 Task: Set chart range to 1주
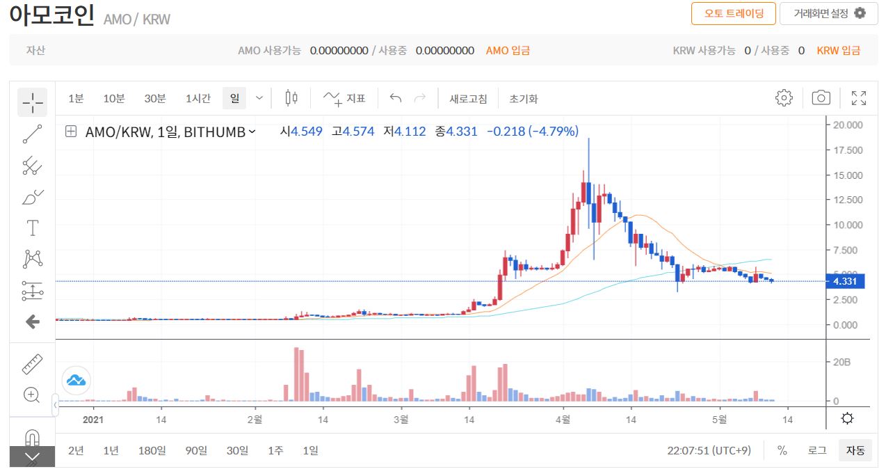(275, 450)
